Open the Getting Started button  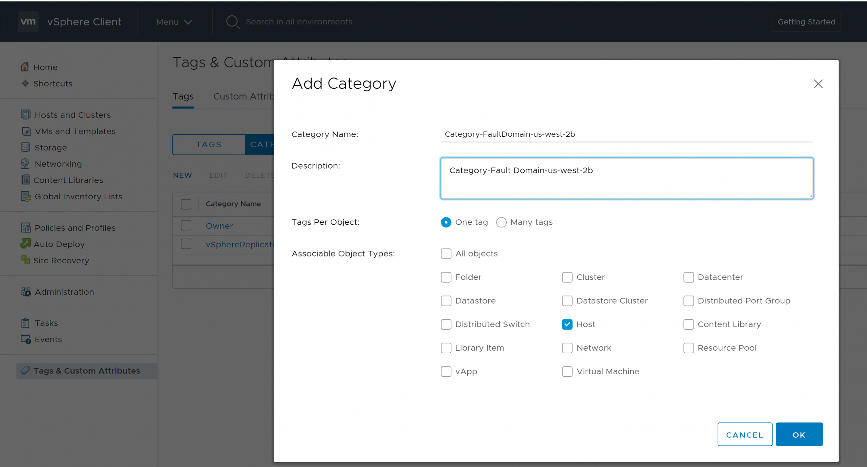(x=806, y=22)
